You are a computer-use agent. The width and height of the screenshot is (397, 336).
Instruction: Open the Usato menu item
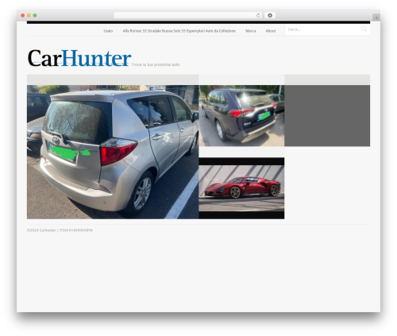pyautogui.click(x=108, y=31)
